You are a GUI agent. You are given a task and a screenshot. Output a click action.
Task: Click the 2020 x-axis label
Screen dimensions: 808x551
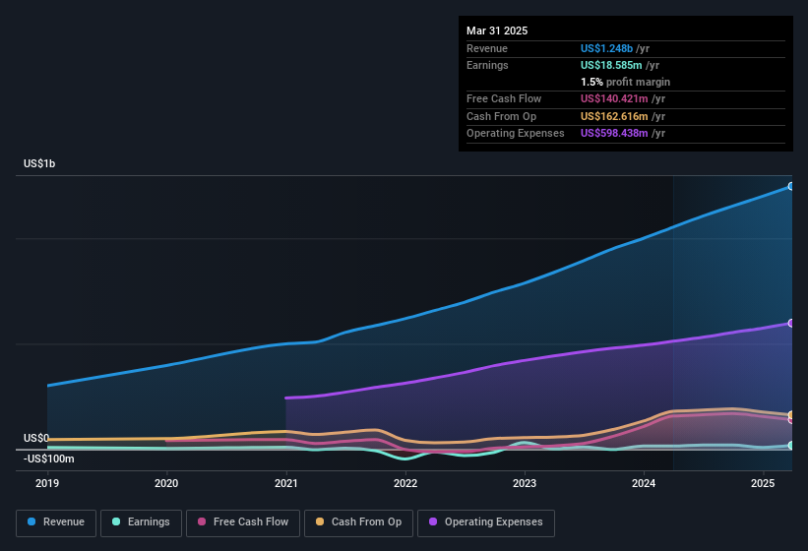166,483
